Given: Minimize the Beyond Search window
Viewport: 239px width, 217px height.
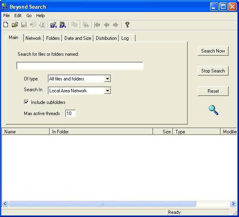Looking at the screenshot, I should (214, 7).
